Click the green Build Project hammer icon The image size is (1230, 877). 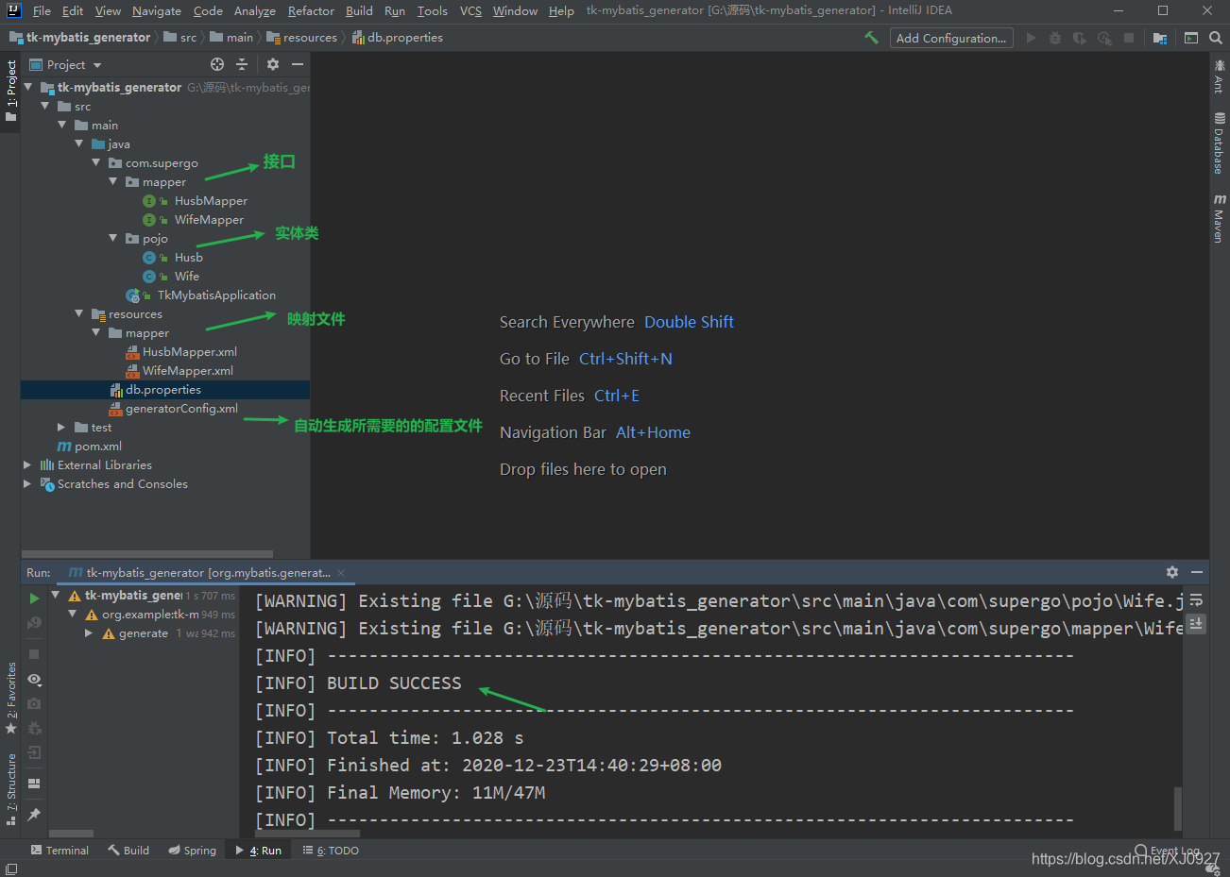[871, 38]
